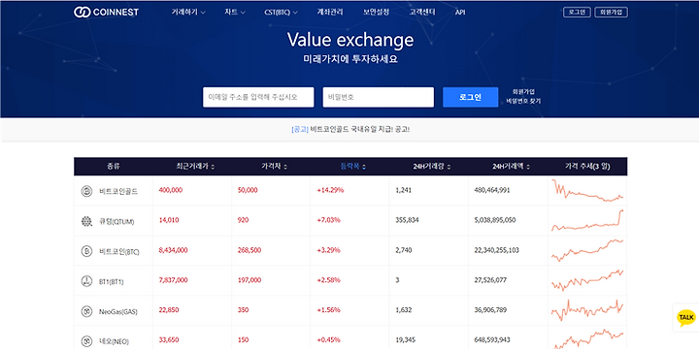Click the 355,834 volume cell

[407, 220]
